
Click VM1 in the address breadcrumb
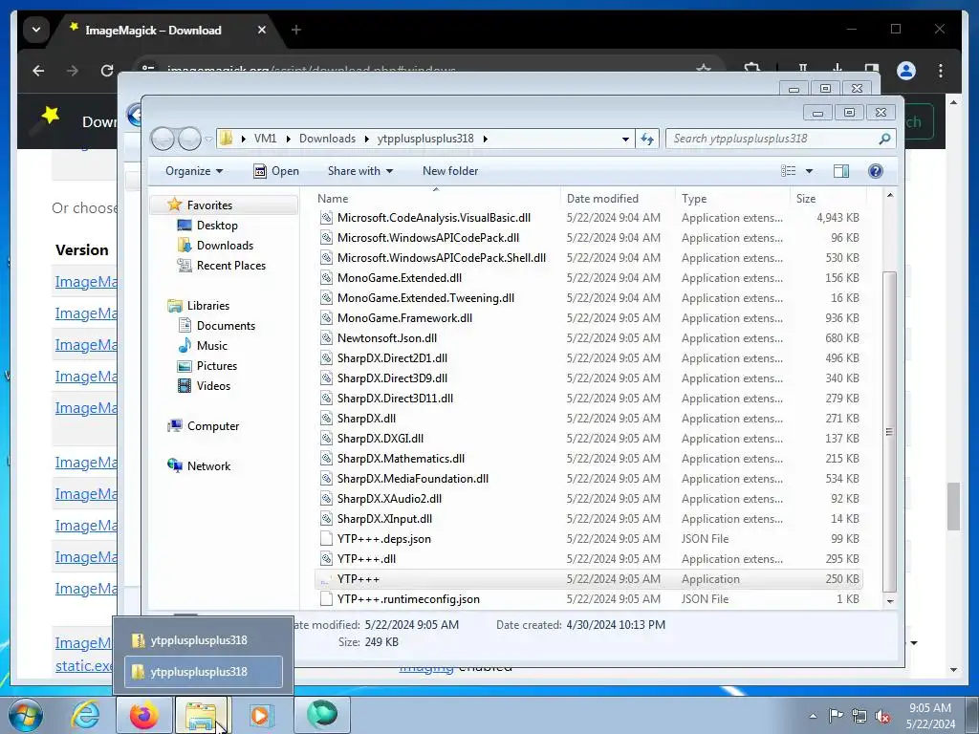[265, 139]
